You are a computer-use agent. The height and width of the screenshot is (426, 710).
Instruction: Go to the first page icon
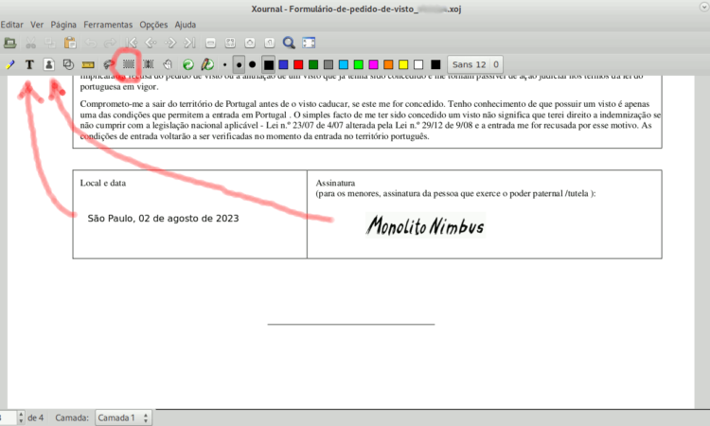[132, 43]
